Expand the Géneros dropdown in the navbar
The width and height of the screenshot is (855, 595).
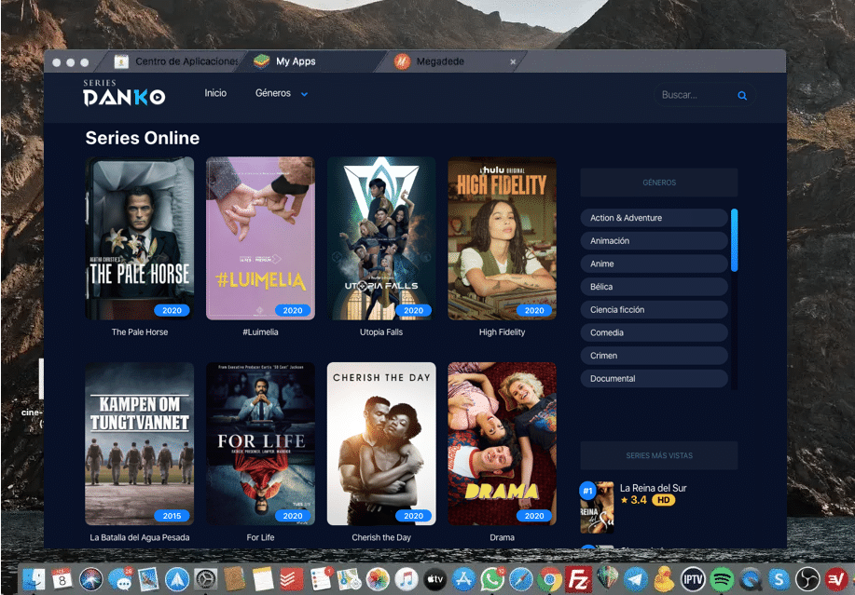281,93
